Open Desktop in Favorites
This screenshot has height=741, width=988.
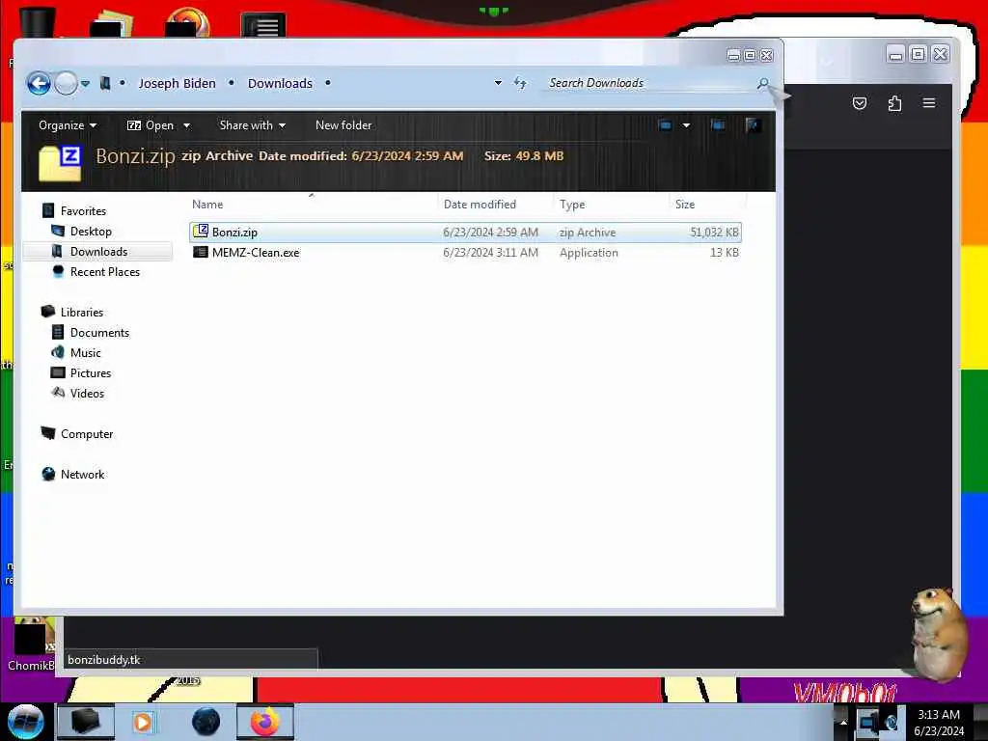point(91,232)
